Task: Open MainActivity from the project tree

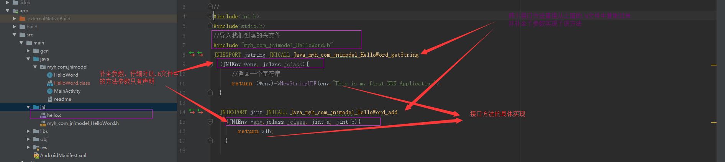Action: tap(67, 91)
